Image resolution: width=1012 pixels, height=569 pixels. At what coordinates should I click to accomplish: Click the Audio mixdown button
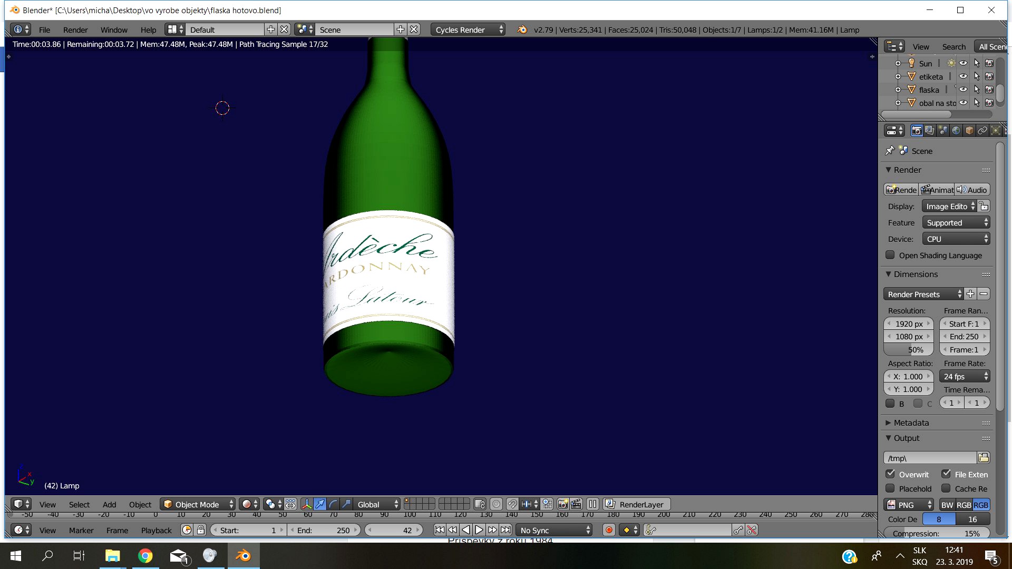pos(972,190)
